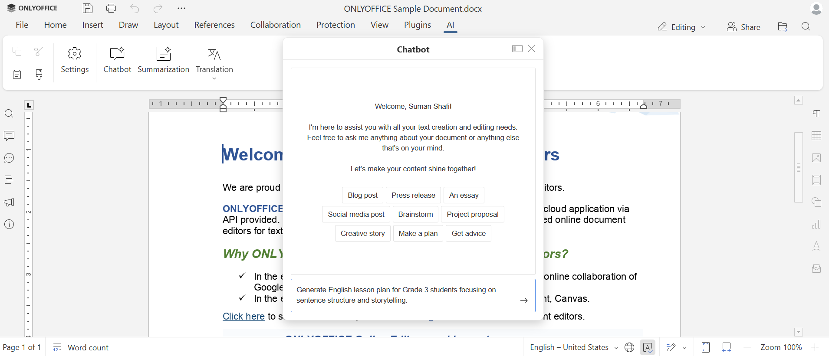Switch to the Draw tab
Image resolution: width=829 pixels, height=356 pixels.
click(128, 25)
